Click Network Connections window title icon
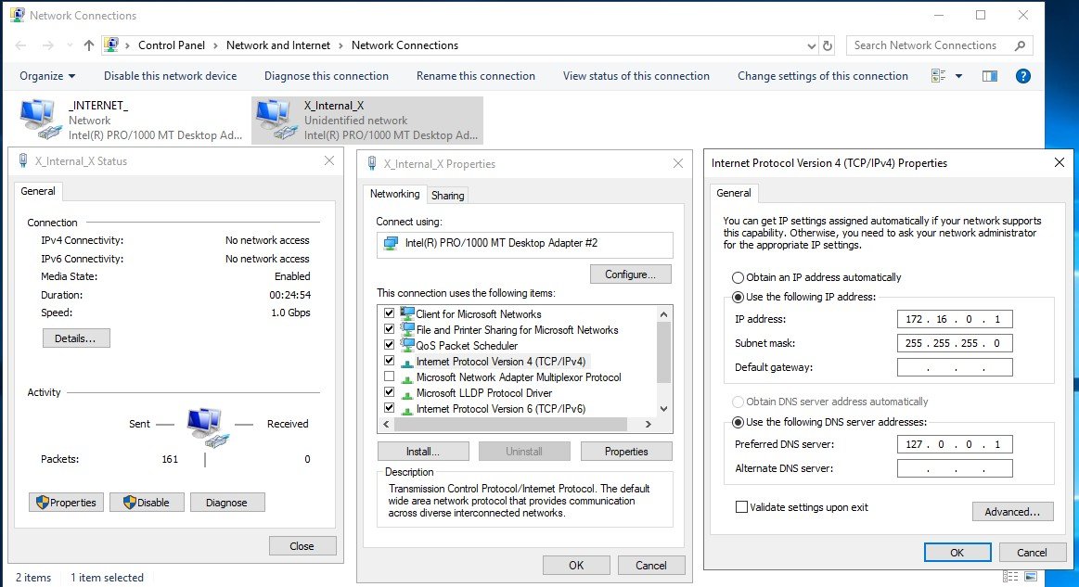 tap(18, 15)
